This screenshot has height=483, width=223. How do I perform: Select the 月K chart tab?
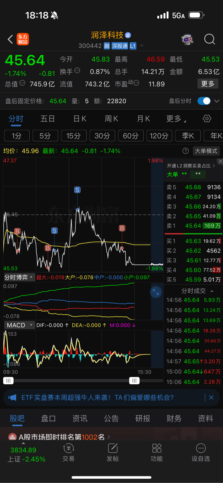click(x=143, y=119)
